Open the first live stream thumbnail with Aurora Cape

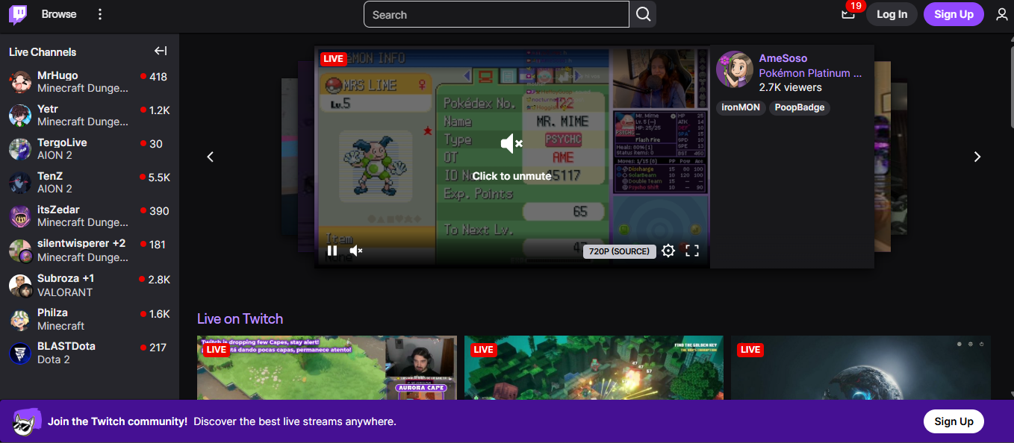tap(327, 368)
